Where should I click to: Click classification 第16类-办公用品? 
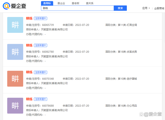pyautogui.click(x=127, y=106)
